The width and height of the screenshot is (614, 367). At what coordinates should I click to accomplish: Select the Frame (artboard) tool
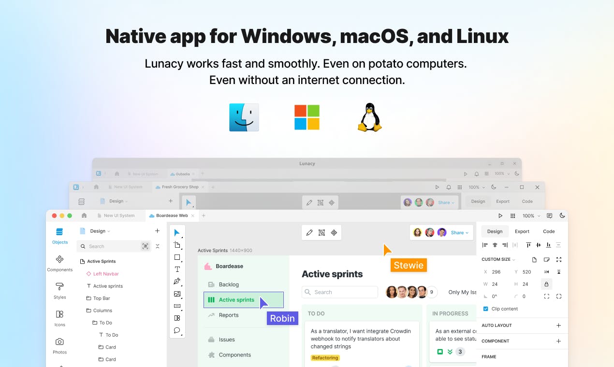point(177,245)
